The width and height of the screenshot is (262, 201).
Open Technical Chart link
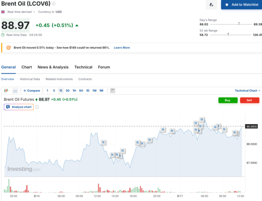[248, 91]
